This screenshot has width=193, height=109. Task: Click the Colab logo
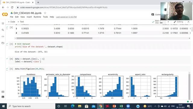point(5,15)
